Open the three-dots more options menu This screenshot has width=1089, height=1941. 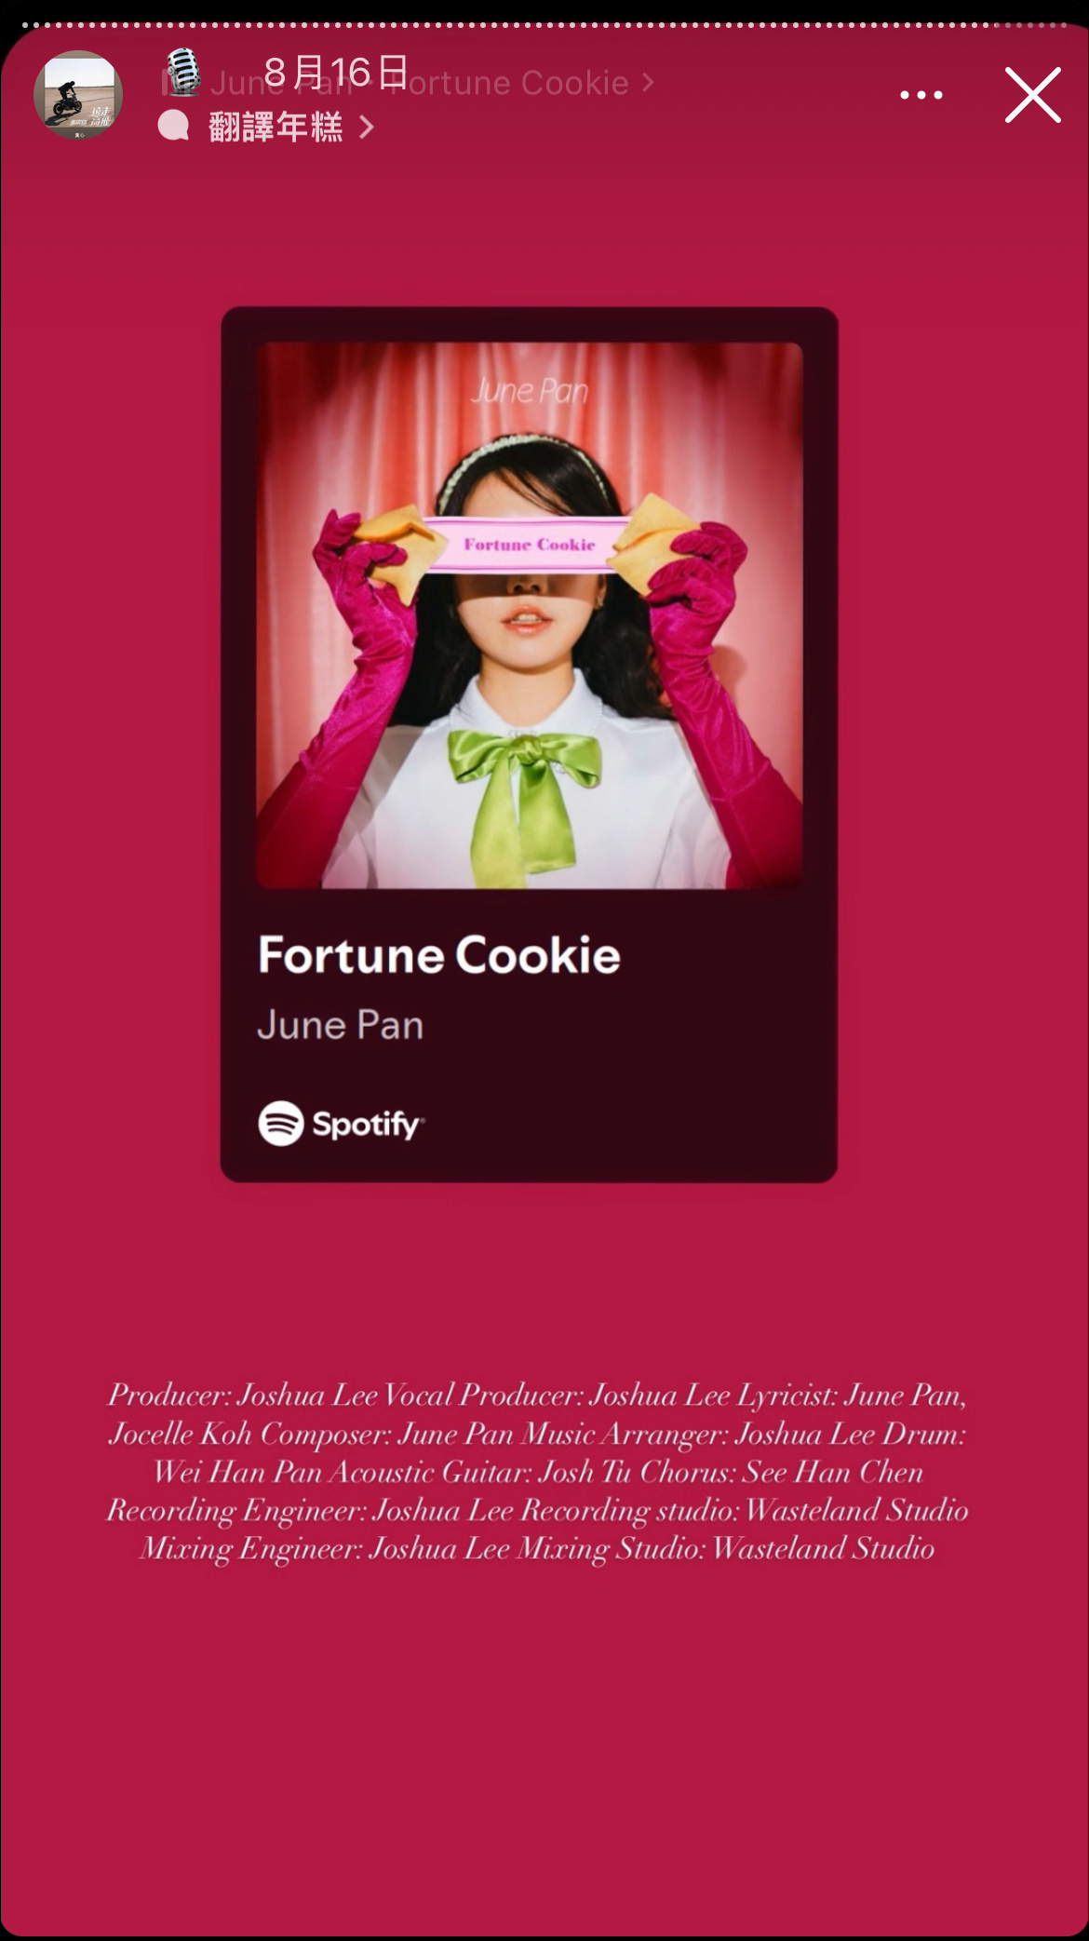pos(921,95)
